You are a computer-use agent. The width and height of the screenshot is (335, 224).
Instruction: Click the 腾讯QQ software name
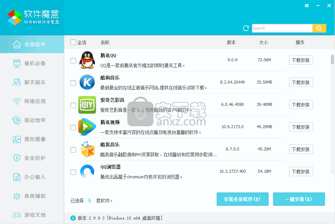point(108,55)
